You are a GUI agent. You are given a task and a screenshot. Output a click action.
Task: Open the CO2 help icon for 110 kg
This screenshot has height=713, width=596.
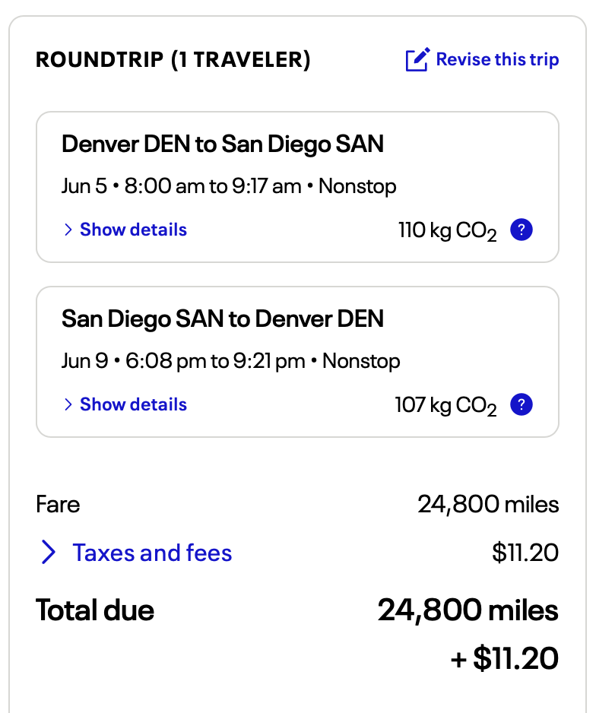(521, 230)
